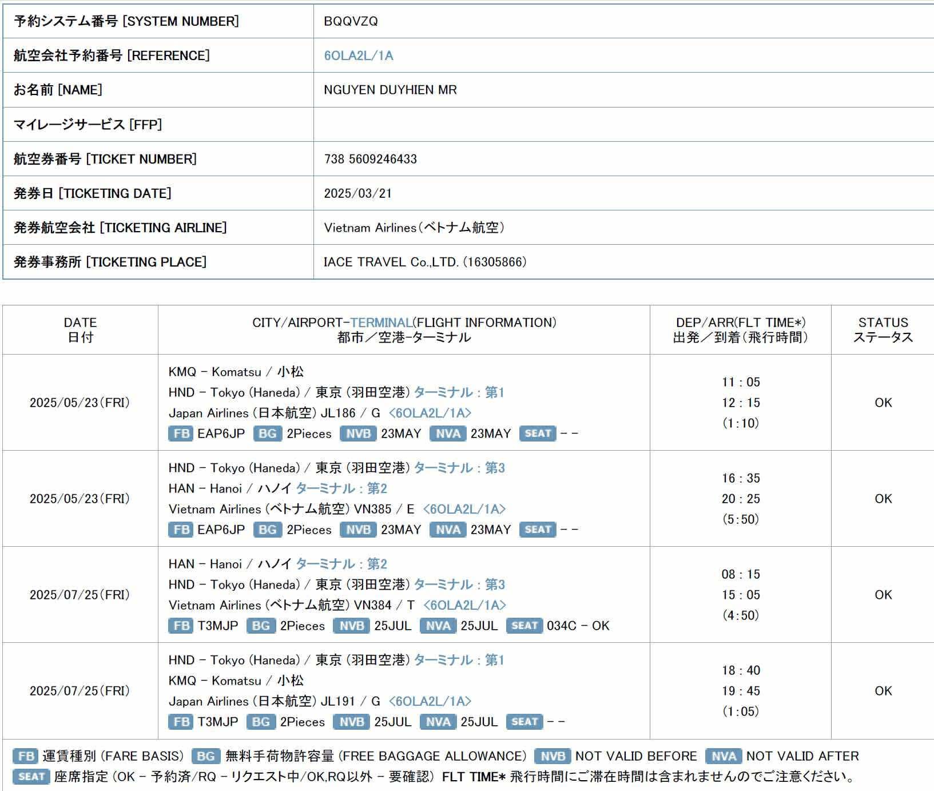The image size is (934, 791).
Task: Click the SEAT badge in the bottom legend
Action: click(31, 777)
